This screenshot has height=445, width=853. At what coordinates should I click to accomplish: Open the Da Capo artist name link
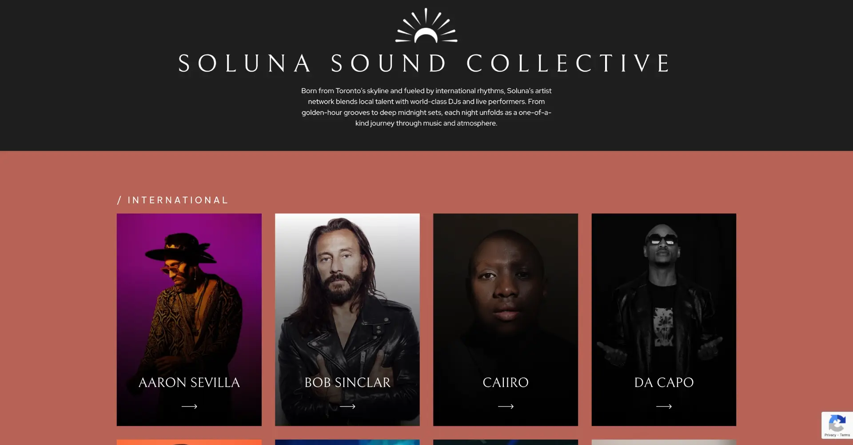664,382
